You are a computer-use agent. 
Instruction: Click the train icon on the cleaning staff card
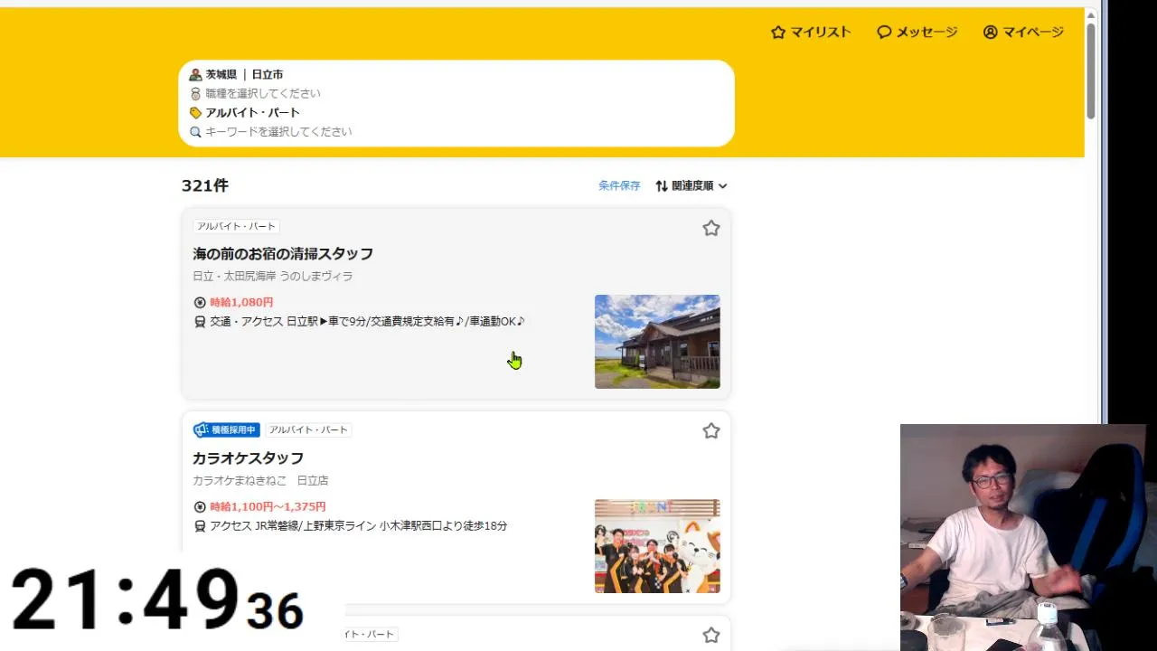(200, 321)
